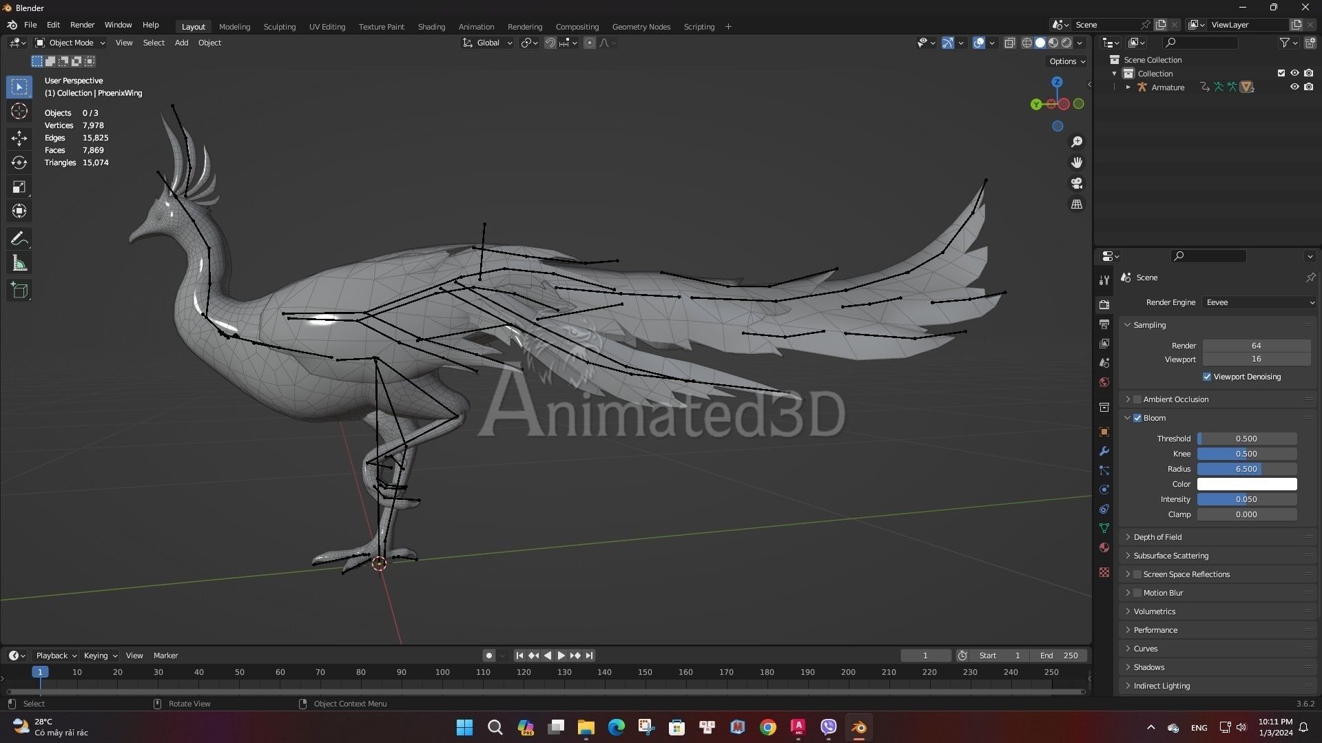Adjust the Bloom Radius slider
The image size is (1322, 743).
(1246, 469)
